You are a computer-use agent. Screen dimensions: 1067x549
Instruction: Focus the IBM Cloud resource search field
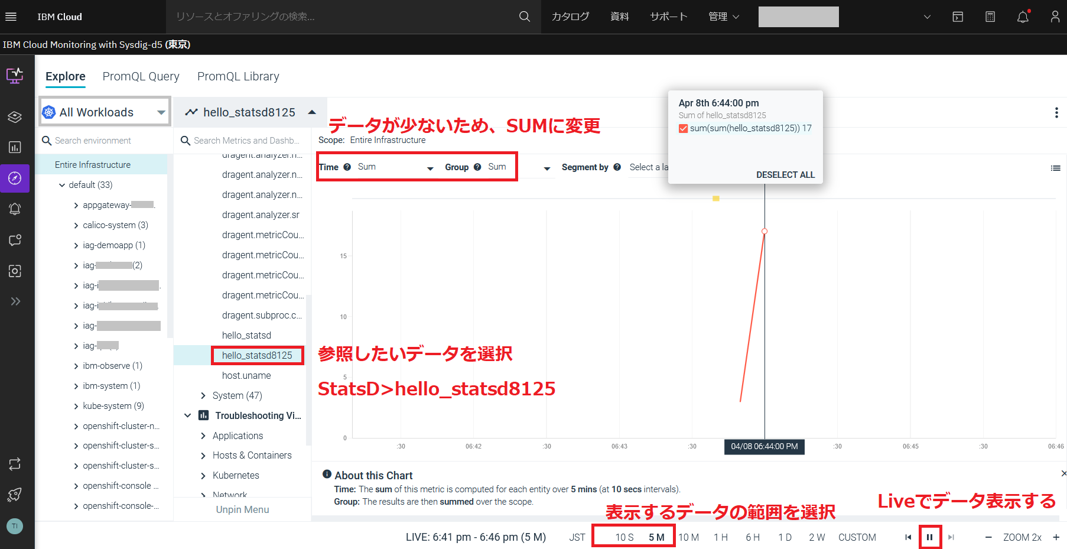click(x=343, y=17)
